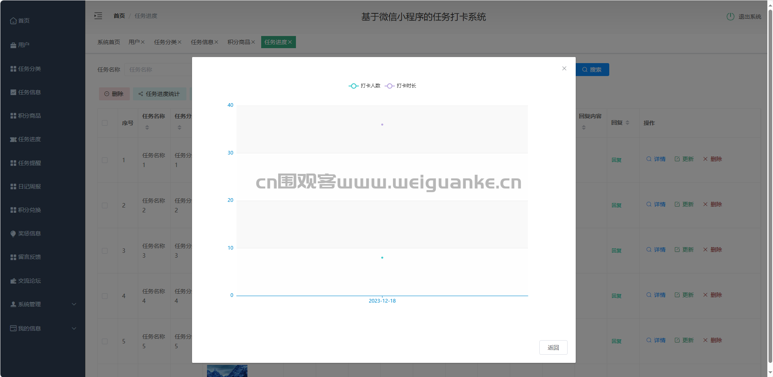Click 详情 link for row 1
The width and height of the screenshot is (773, 377).
[656, 159]
